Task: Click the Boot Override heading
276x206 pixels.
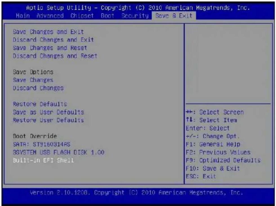Action: coord(35,136)
